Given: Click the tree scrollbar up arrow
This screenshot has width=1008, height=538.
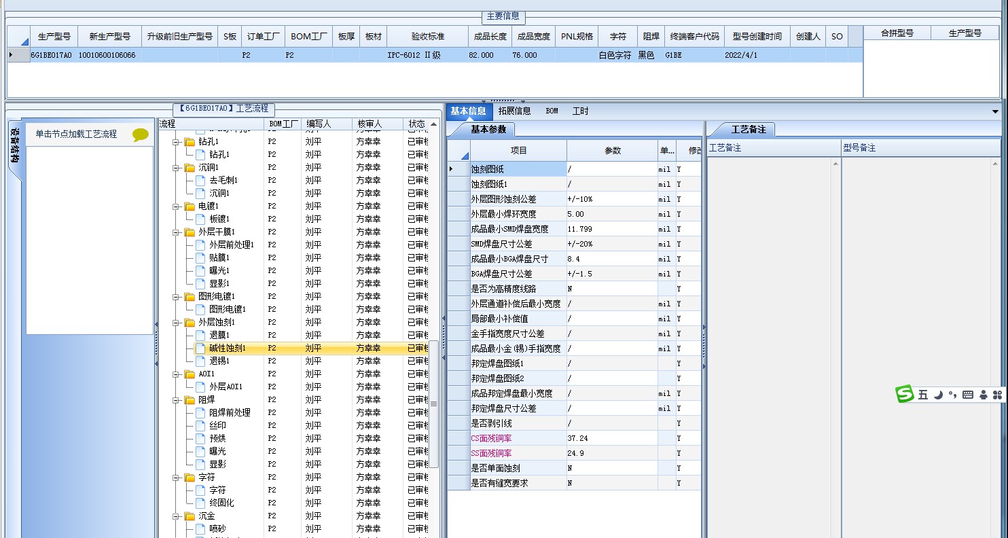Looking at the screenshot, I should pyautogui.click(x=433, y=124).
